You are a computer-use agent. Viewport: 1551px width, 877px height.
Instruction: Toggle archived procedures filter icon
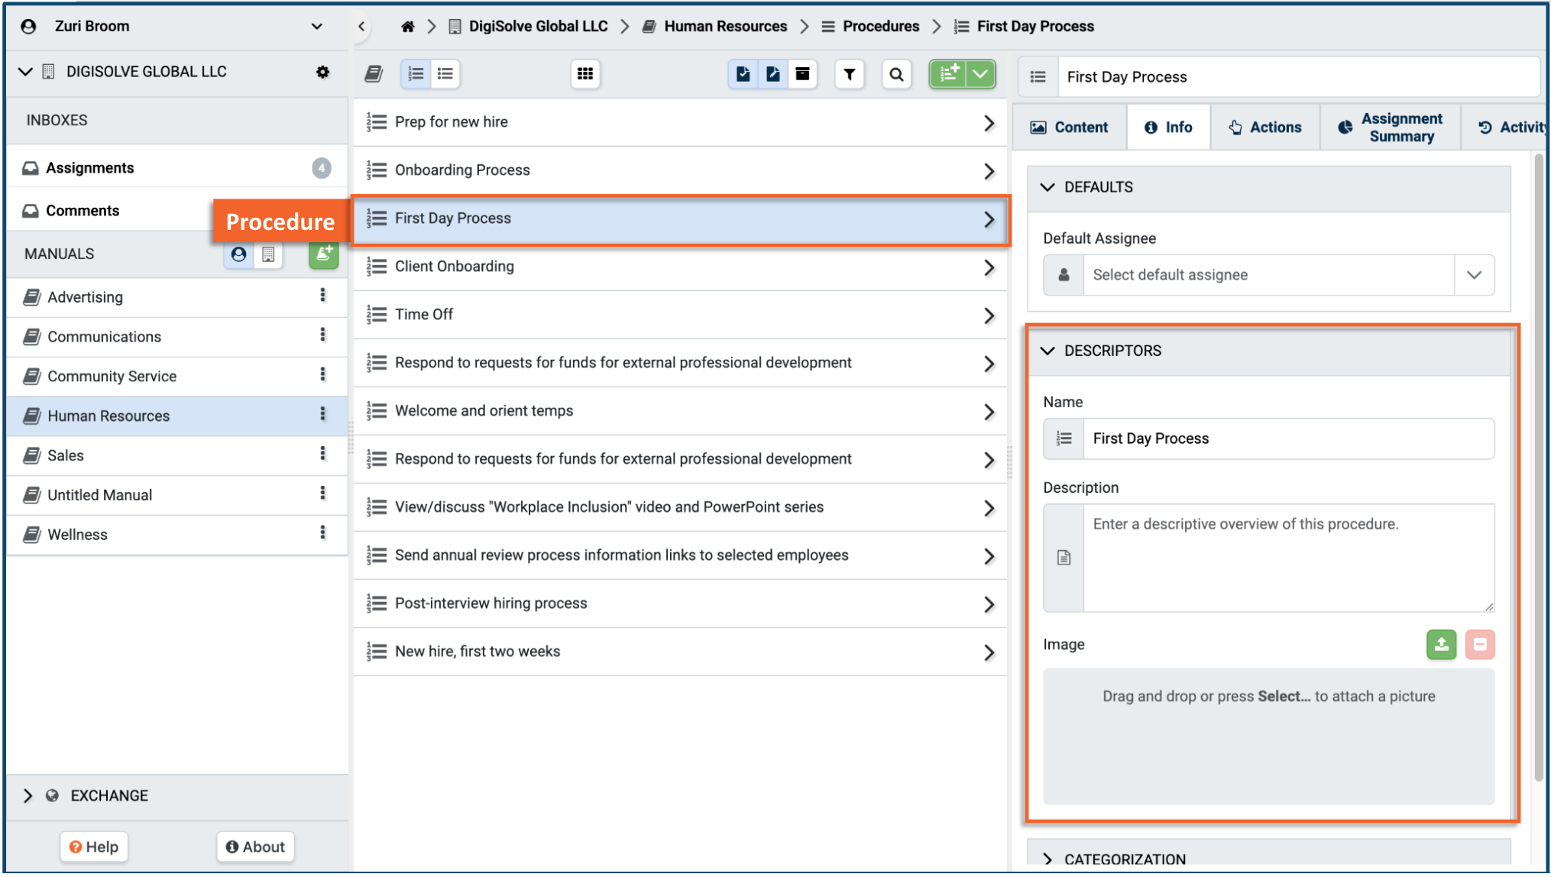[x=802, y=74]
